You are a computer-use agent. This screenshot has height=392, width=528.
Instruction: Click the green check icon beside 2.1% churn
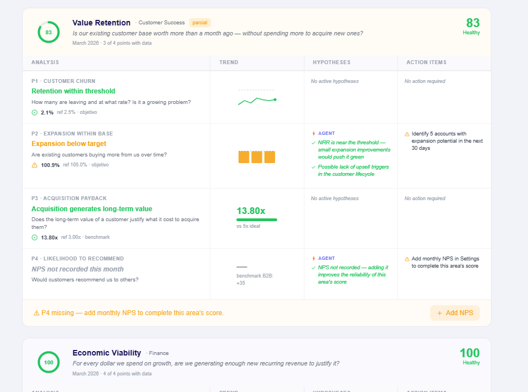click(34, 112)
